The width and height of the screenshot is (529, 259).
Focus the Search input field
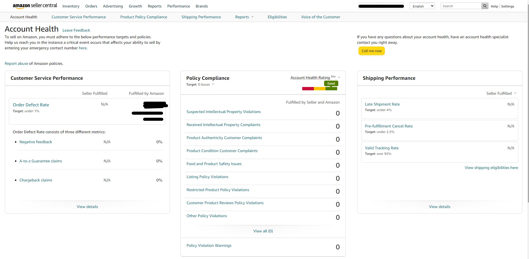click(x=461, y=6)
